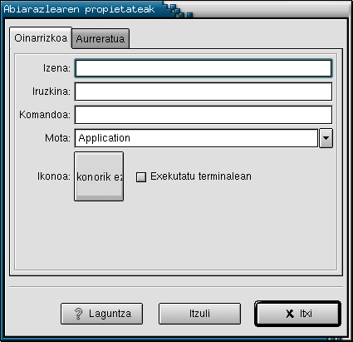Switch to the Aurreratua tab

click(101, 38)
